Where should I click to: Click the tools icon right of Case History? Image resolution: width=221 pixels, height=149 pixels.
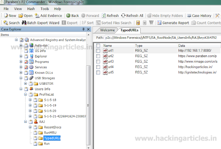tap(217, 15)
